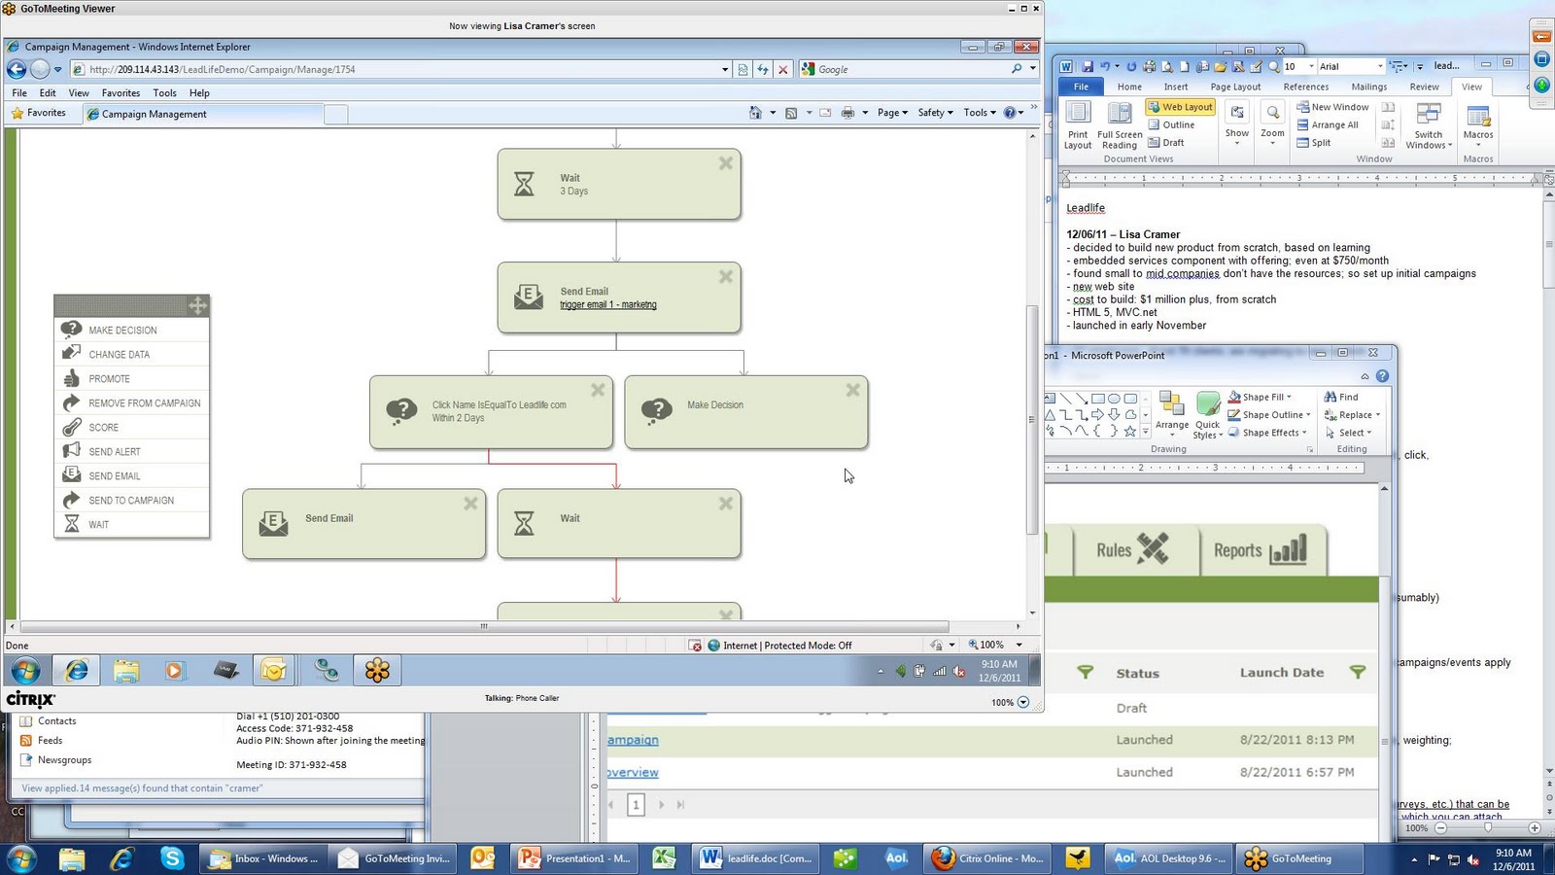Open the Help menu in Internet Explorer

pyautogui.click(x=199, y=93)
